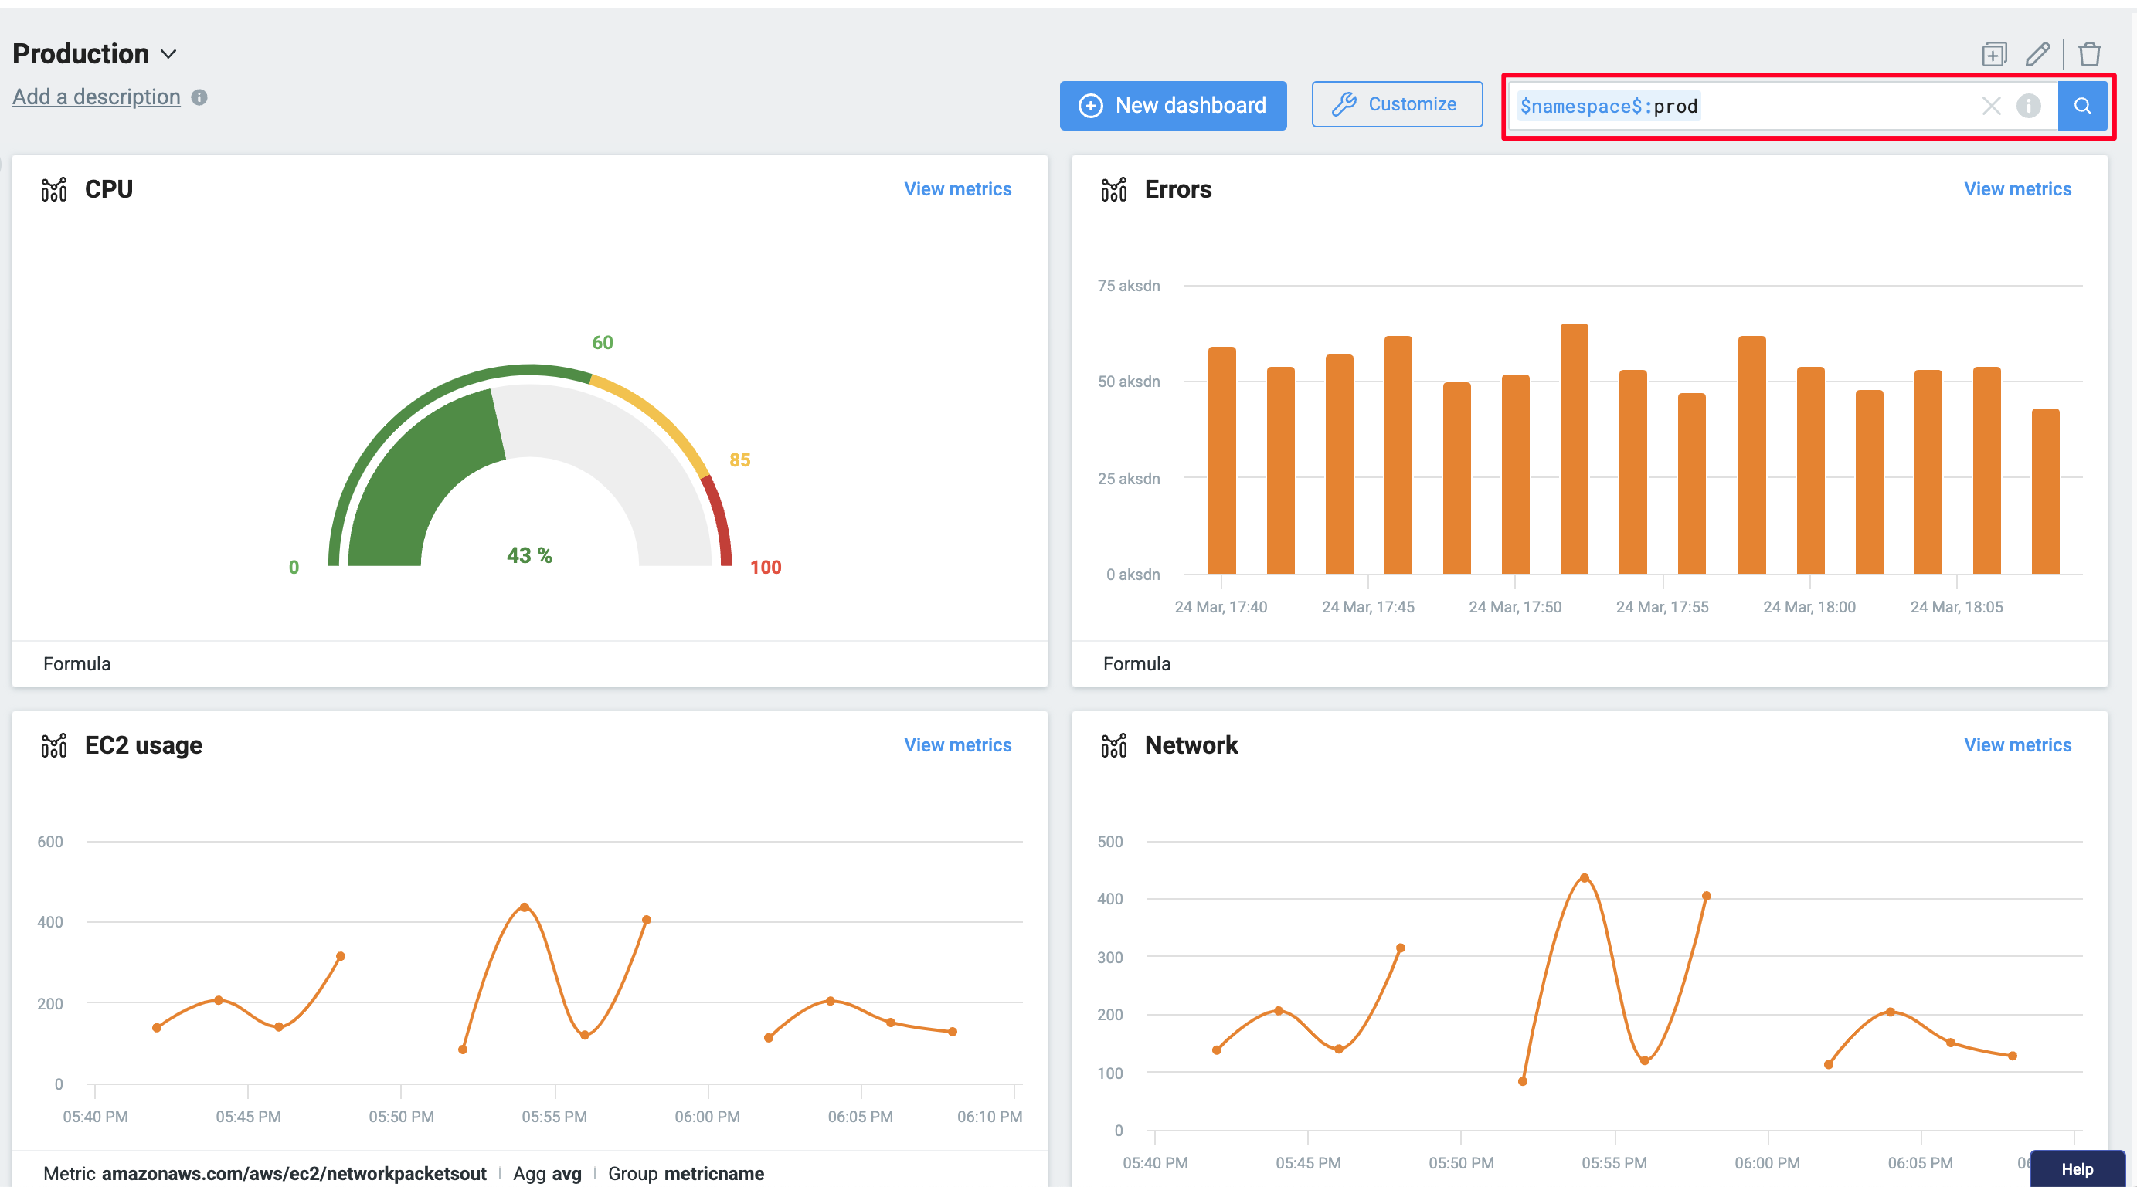Expand the Production dashboard dropdown
Image resolution: width=2137 pixels, height=1187 pixels.
pos(168,55)
